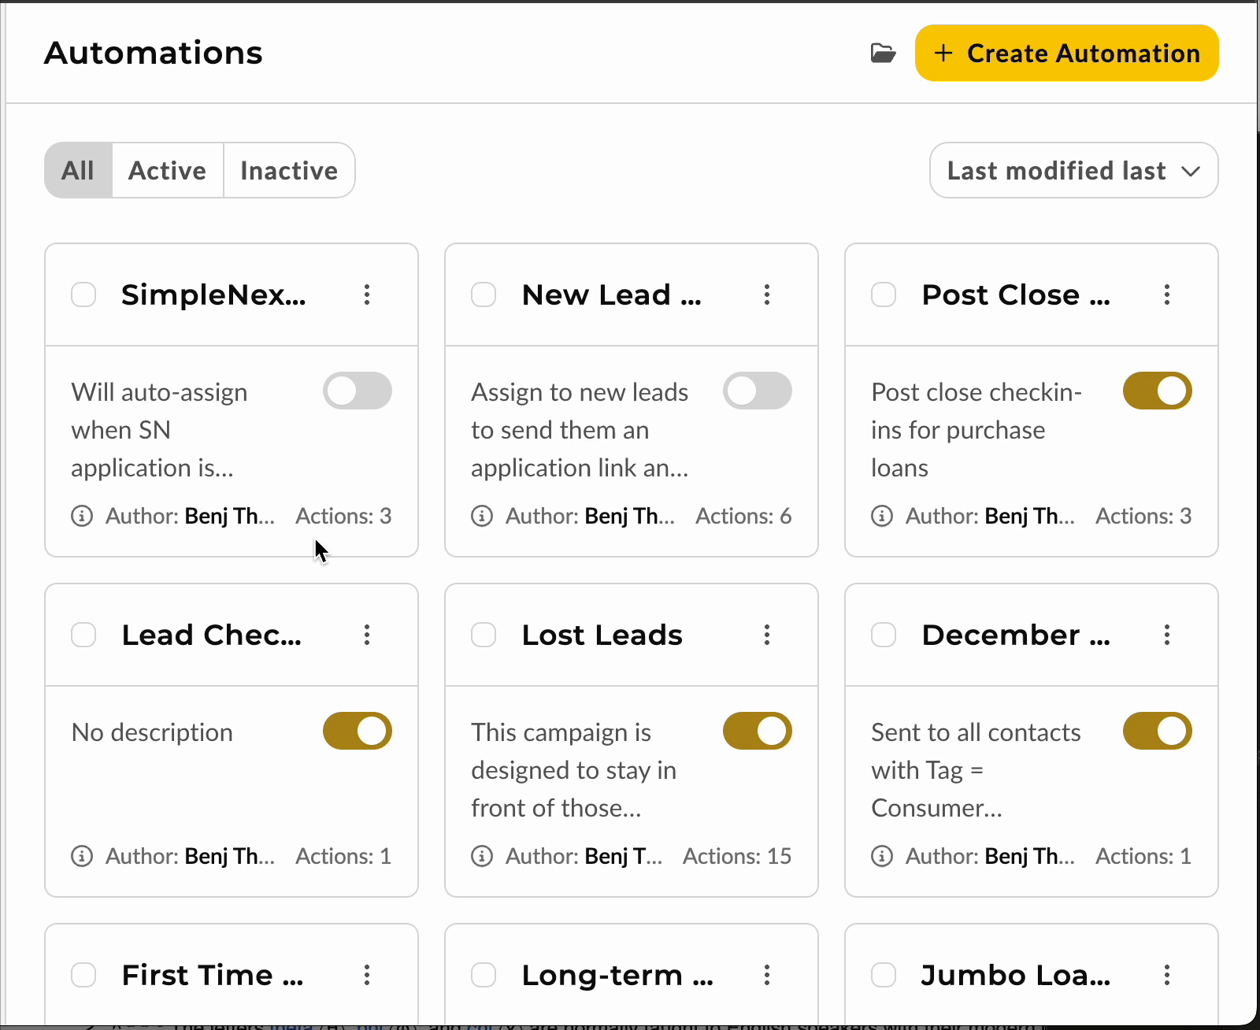
Task: Click 'No description' text on Lead Chec... card
Action: click(x=152, y=732)
